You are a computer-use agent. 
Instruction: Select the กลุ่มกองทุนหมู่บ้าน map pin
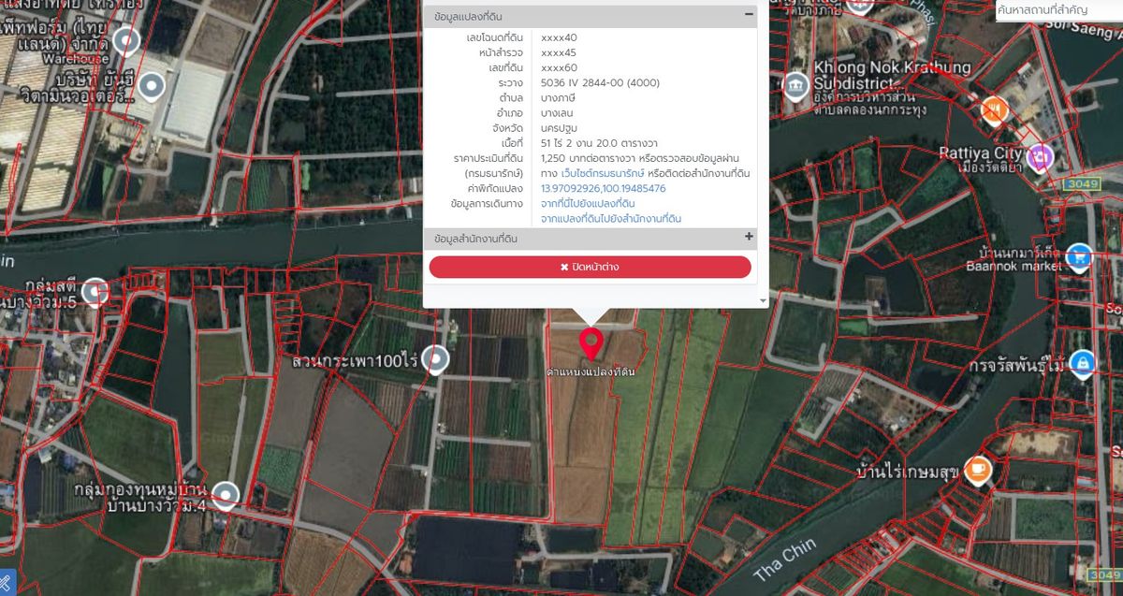pyautogui.click(x=225, y=496)
